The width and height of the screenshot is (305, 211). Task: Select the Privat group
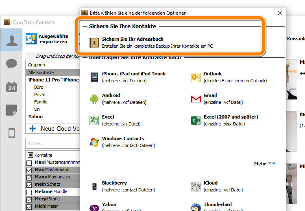coord(40,95)
